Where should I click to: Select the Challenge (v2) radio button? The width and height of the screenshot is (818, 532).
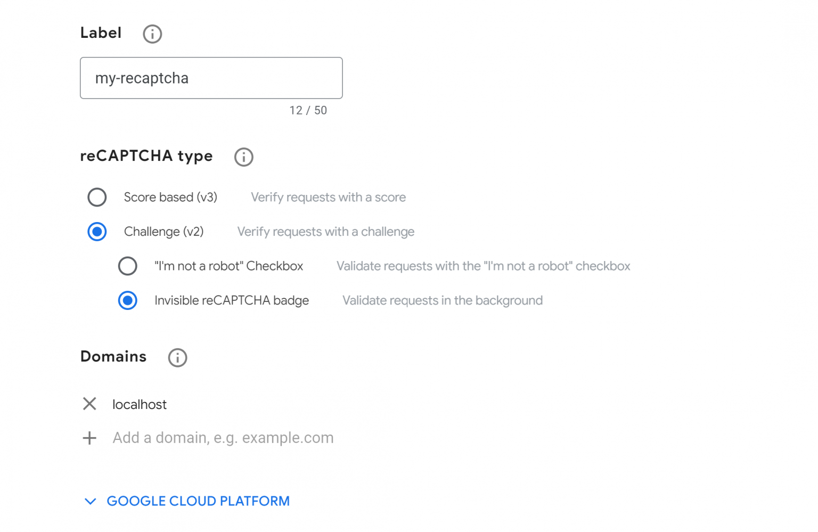97,232
